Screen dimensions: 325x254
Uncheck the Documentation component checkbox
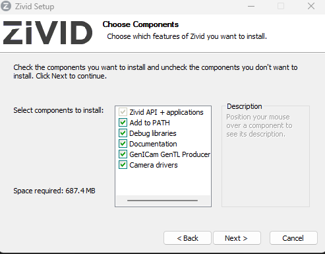click(123, 144)
